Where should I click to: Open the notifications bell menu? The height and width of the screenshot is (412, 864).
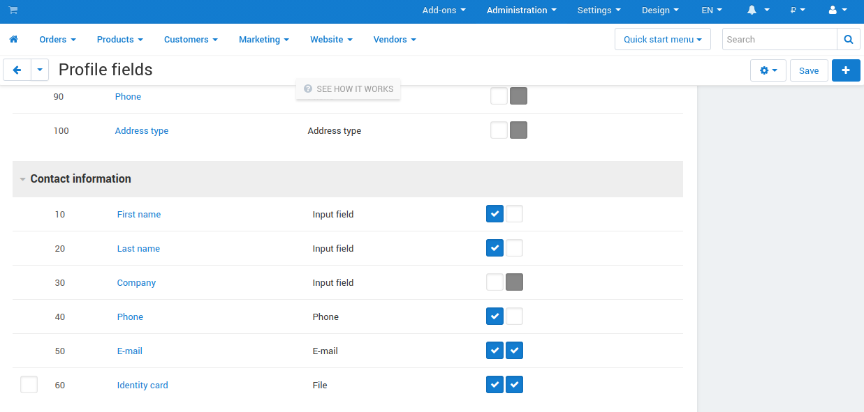[x=759, y=10]
